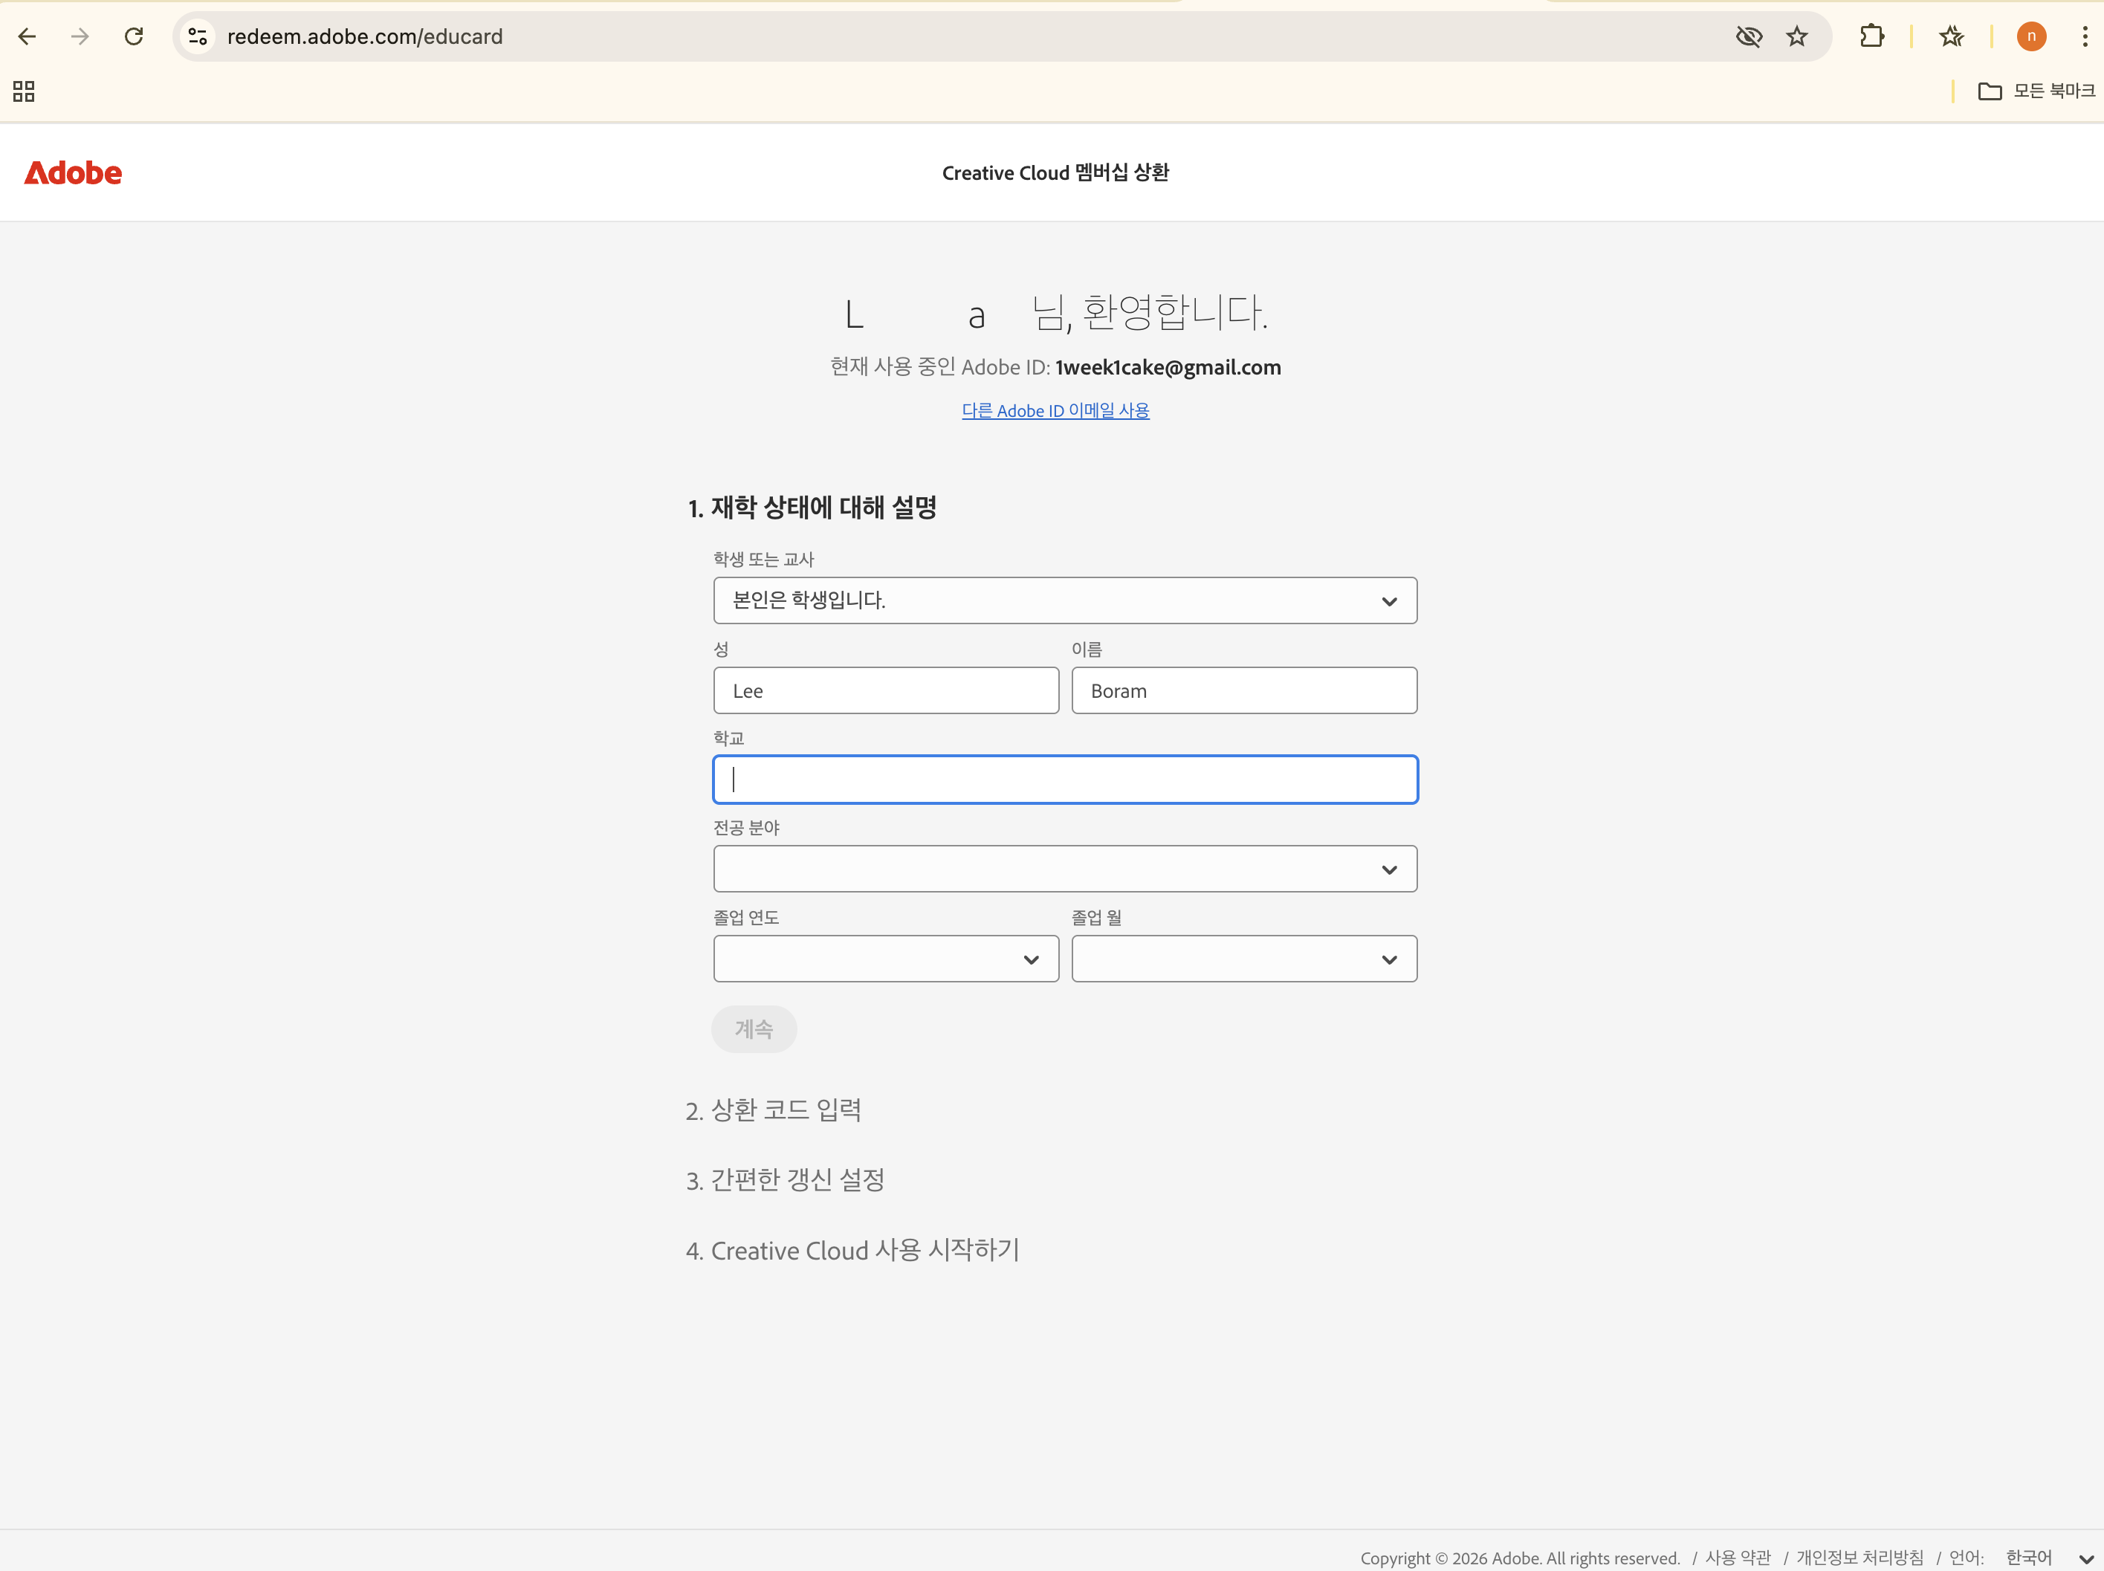Open the 전공 분야 dropdown

[x=1064, y=869]
